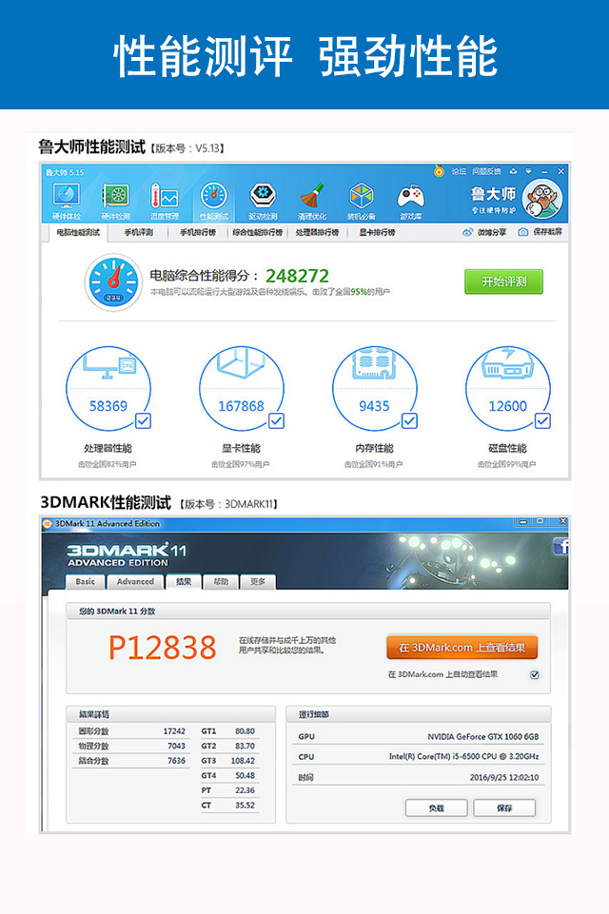Click CT value 35.52
609x914 pixels.
[x=245, y=805]
